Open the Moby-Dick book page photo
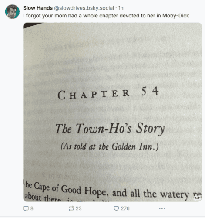Viewport: 205px width, 218px height. click(x=113, y=112)
